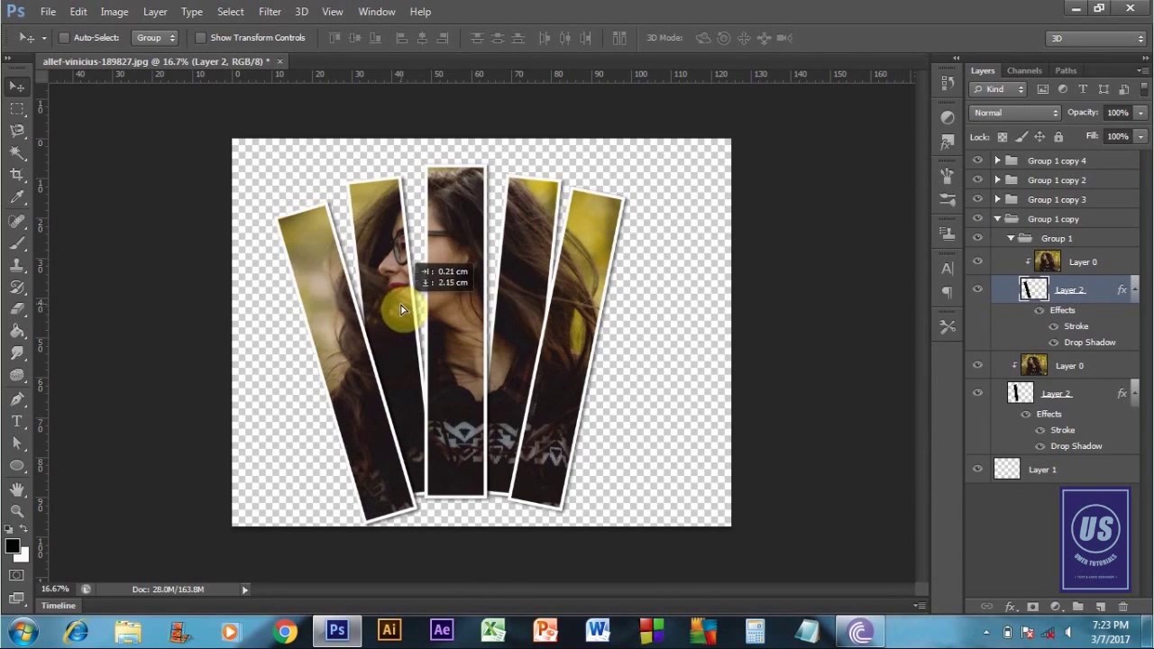Select the Zoom tool
Screen dimensions: 1154x649
click(x=17, y=510)
